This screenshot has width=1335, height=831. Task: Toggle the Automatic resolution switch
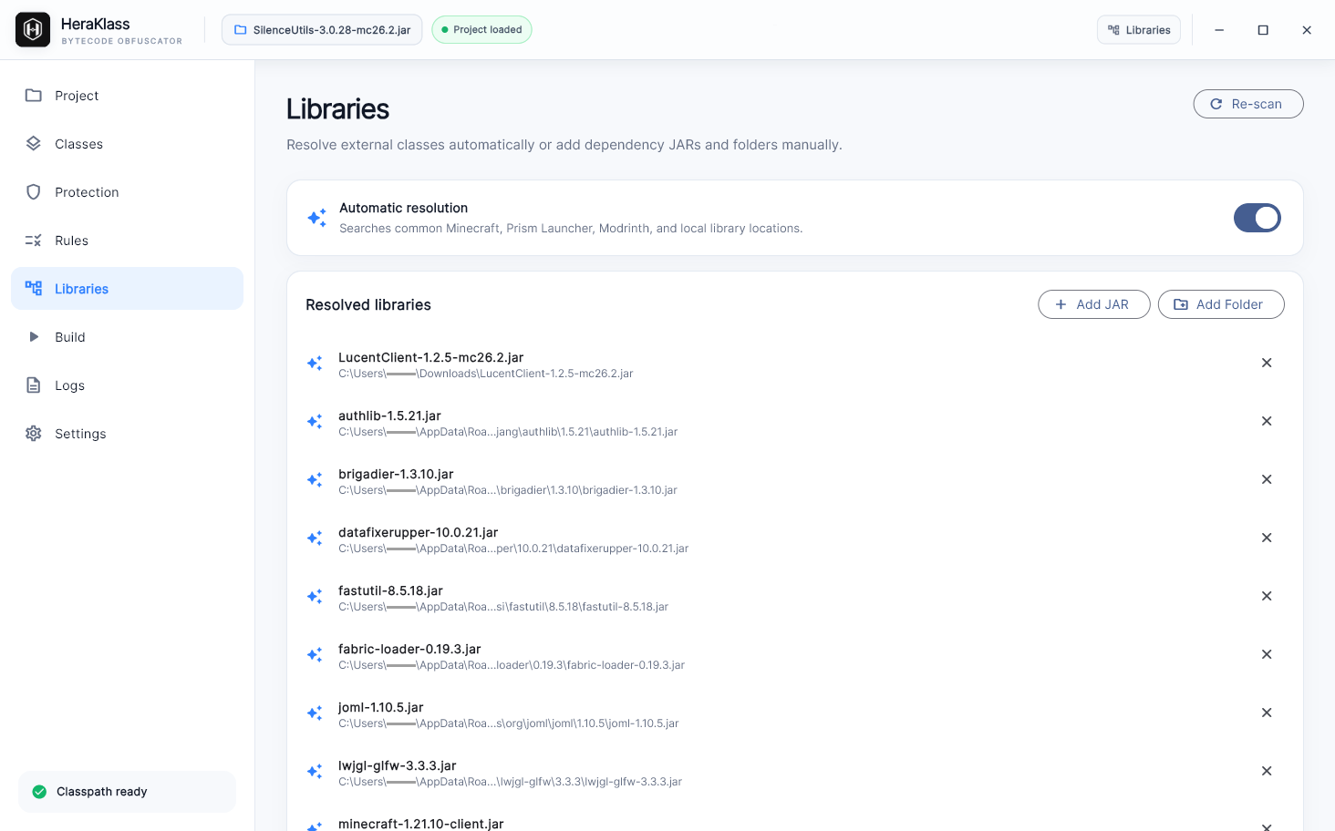point(1257,218)
